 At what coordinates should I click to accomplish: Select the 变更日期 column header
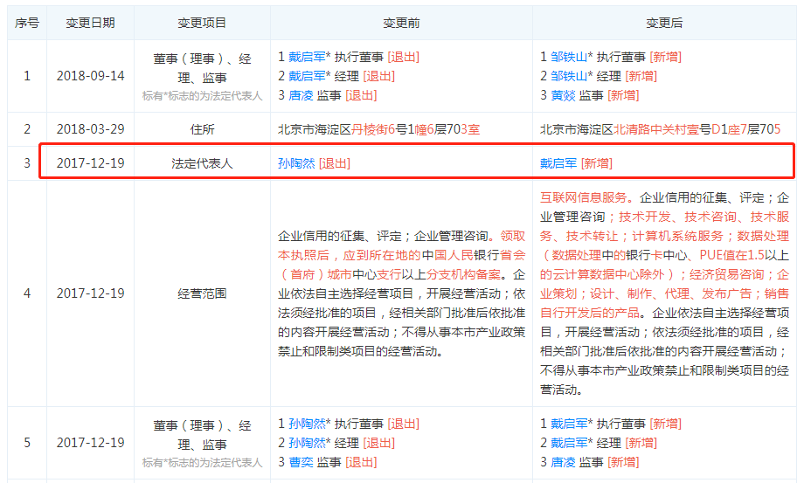(90, 23)
